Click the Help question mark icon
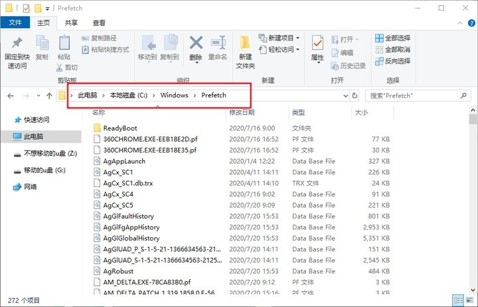The height and width of the screenshot is (307, 478). 471,23
